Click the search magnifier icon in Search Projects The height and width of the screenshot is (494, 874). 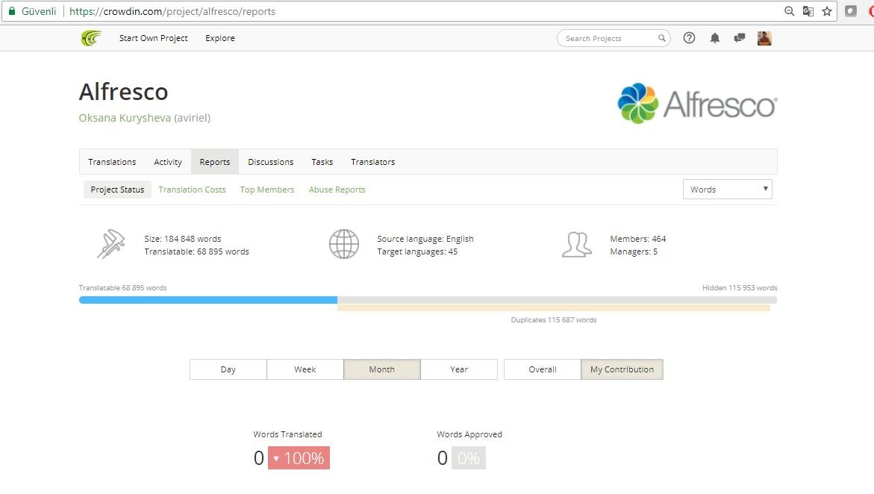[661, 38]
